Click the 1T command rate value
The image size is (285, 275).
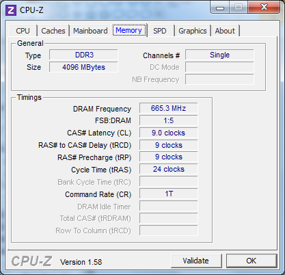[x=169, y=194]
